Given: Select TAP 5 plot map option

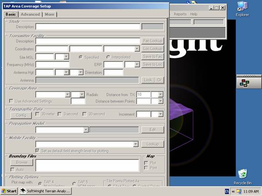Looking at the screenshot, I should coord(74,184).
